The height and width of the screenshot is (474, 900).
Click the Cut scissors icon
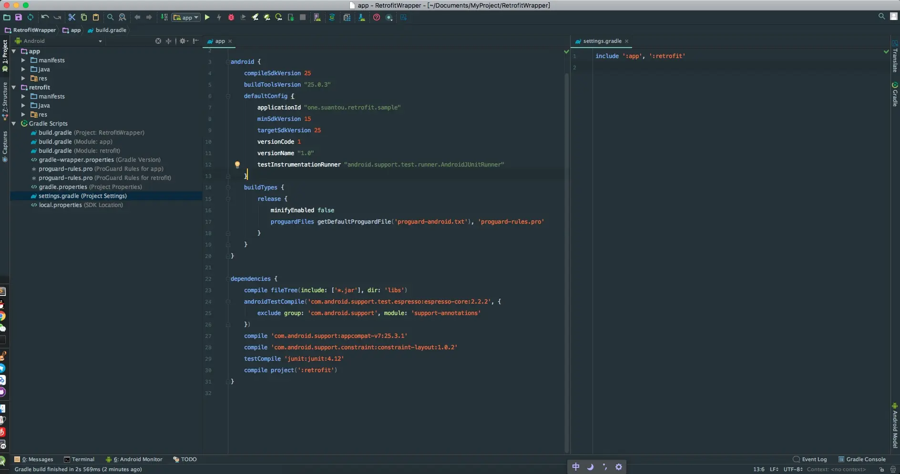[x=72, y=18]
